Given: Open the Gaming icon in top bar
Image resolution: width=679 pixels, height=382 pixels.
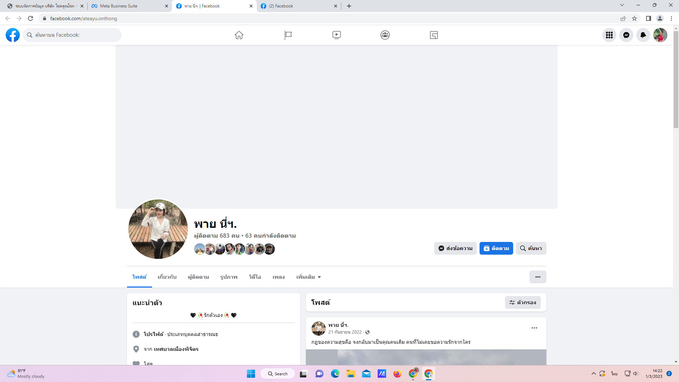Looking at the screenshot, I should click(x=434, y=35).
